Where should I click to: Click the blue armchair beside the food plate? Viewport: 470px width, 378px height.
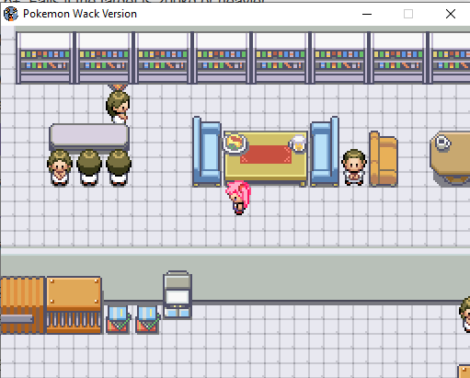(x=207, y=152)
